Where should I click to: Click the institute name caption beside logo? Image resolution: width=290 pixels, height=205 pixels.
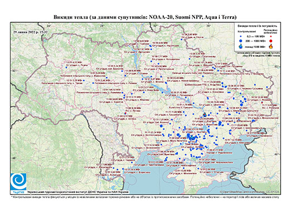click(x=78, y=192)
